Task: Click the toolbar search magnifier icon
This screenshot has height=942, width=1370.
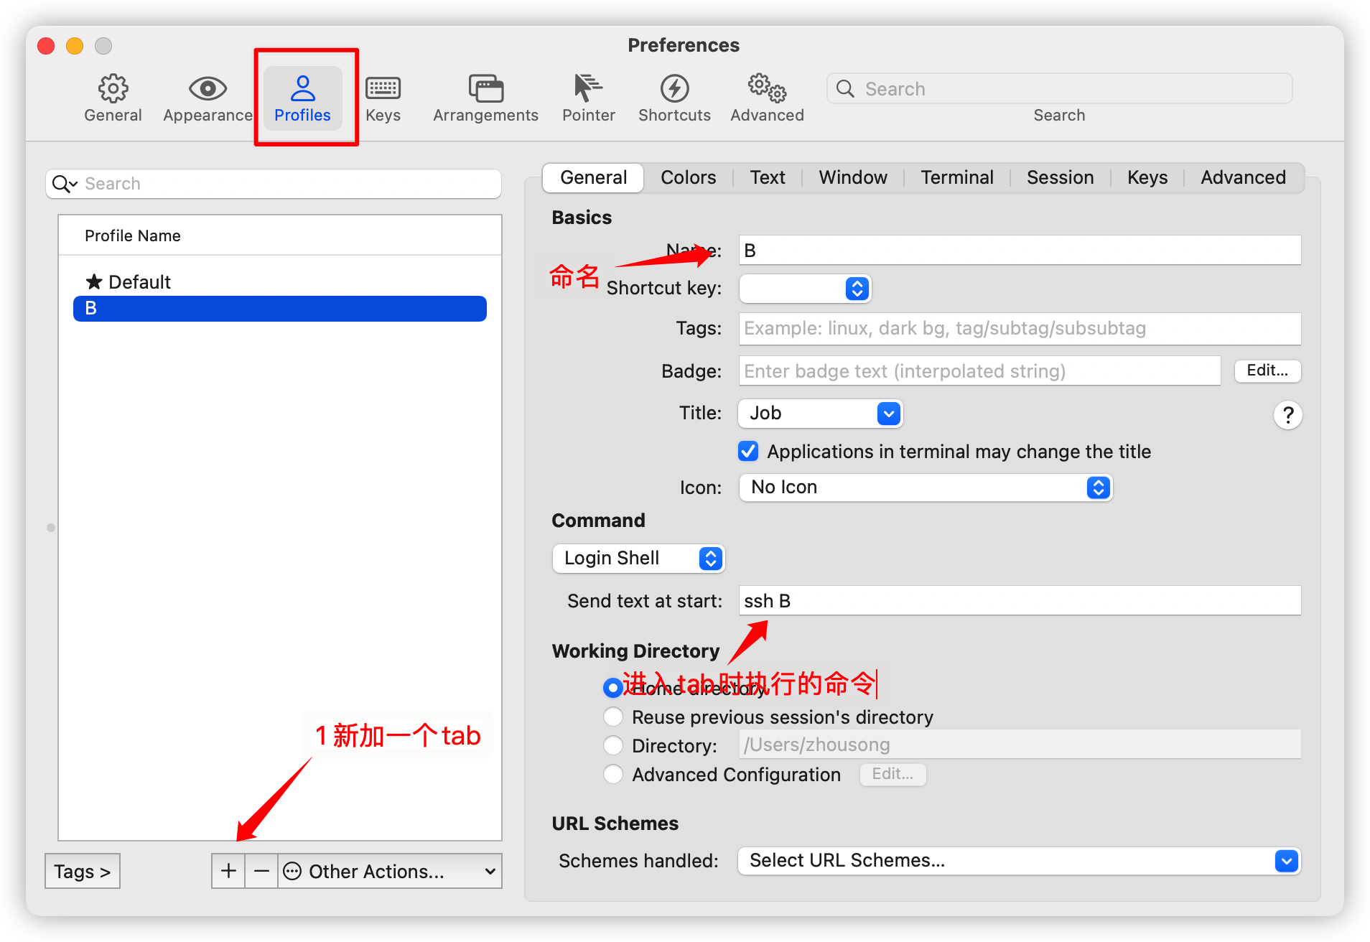Action: (x=845, y=89)
